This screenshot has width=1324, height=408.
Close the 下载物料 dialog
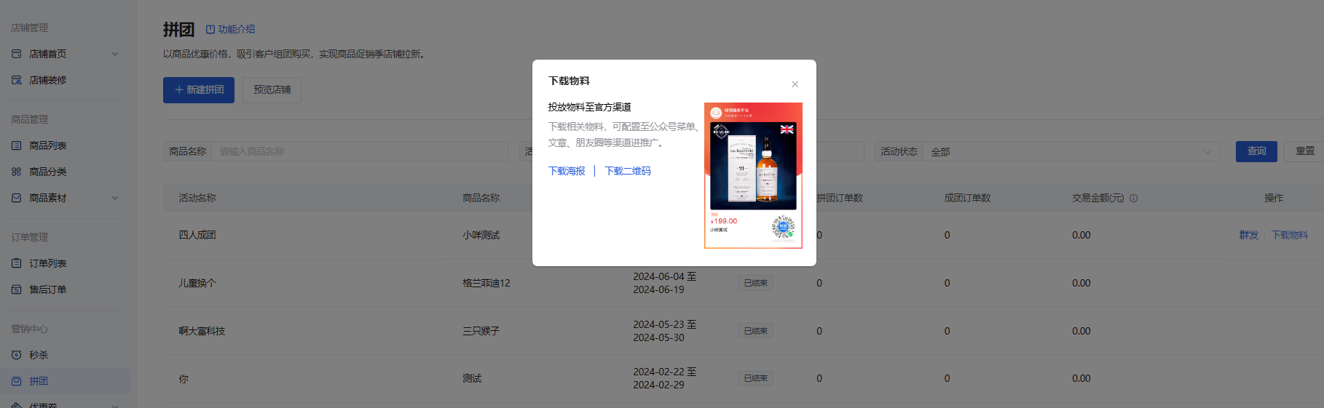[795, 84]
